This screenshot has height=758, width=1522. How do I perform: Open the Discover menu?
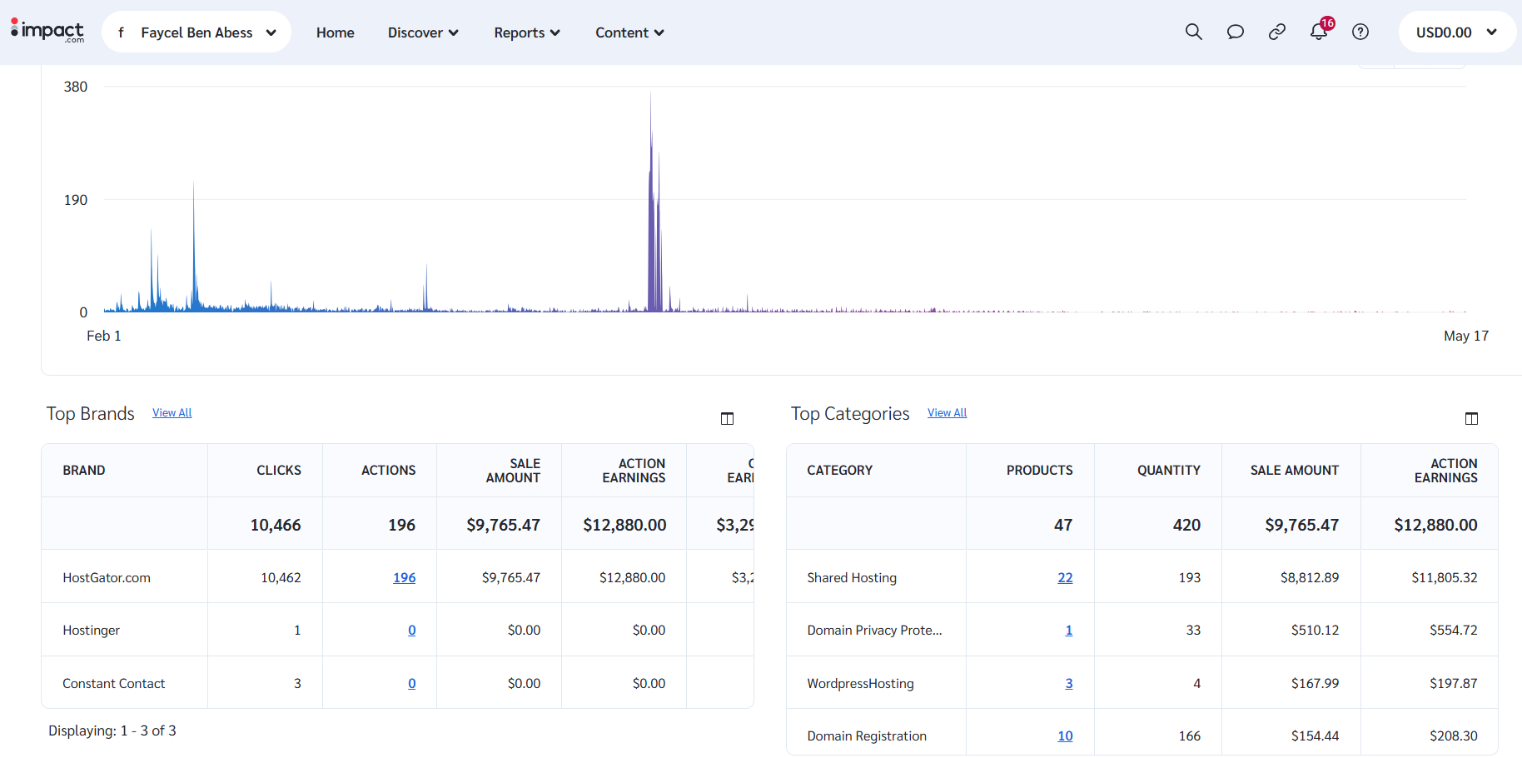(423, 32)
